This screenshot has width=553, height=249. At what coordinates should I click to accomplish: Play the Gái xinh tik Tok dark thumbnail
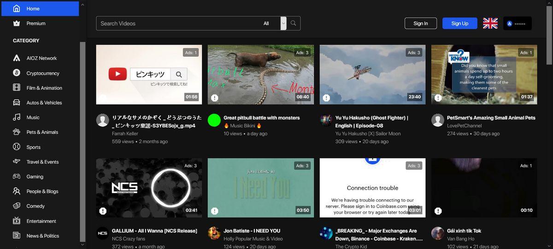point(484,188)
